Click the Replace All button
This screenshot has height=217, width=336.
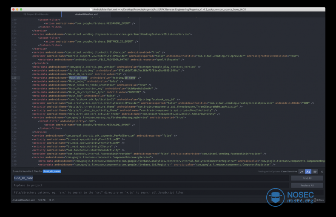tap(307, 186)
